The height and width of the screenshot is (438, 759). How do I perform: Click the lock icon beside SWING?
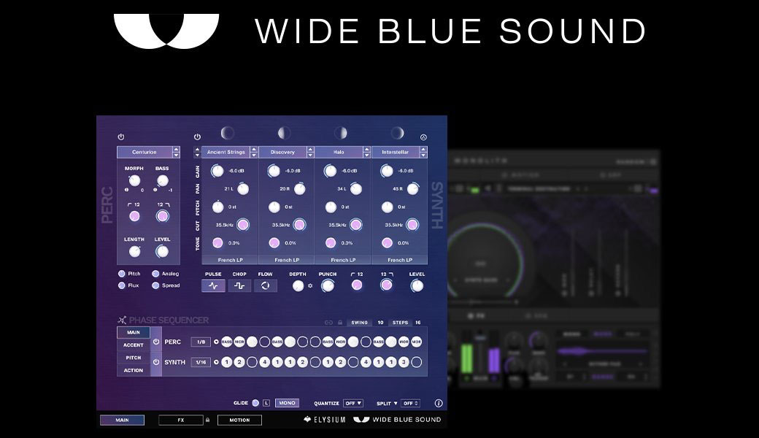(x=340, y=323)
